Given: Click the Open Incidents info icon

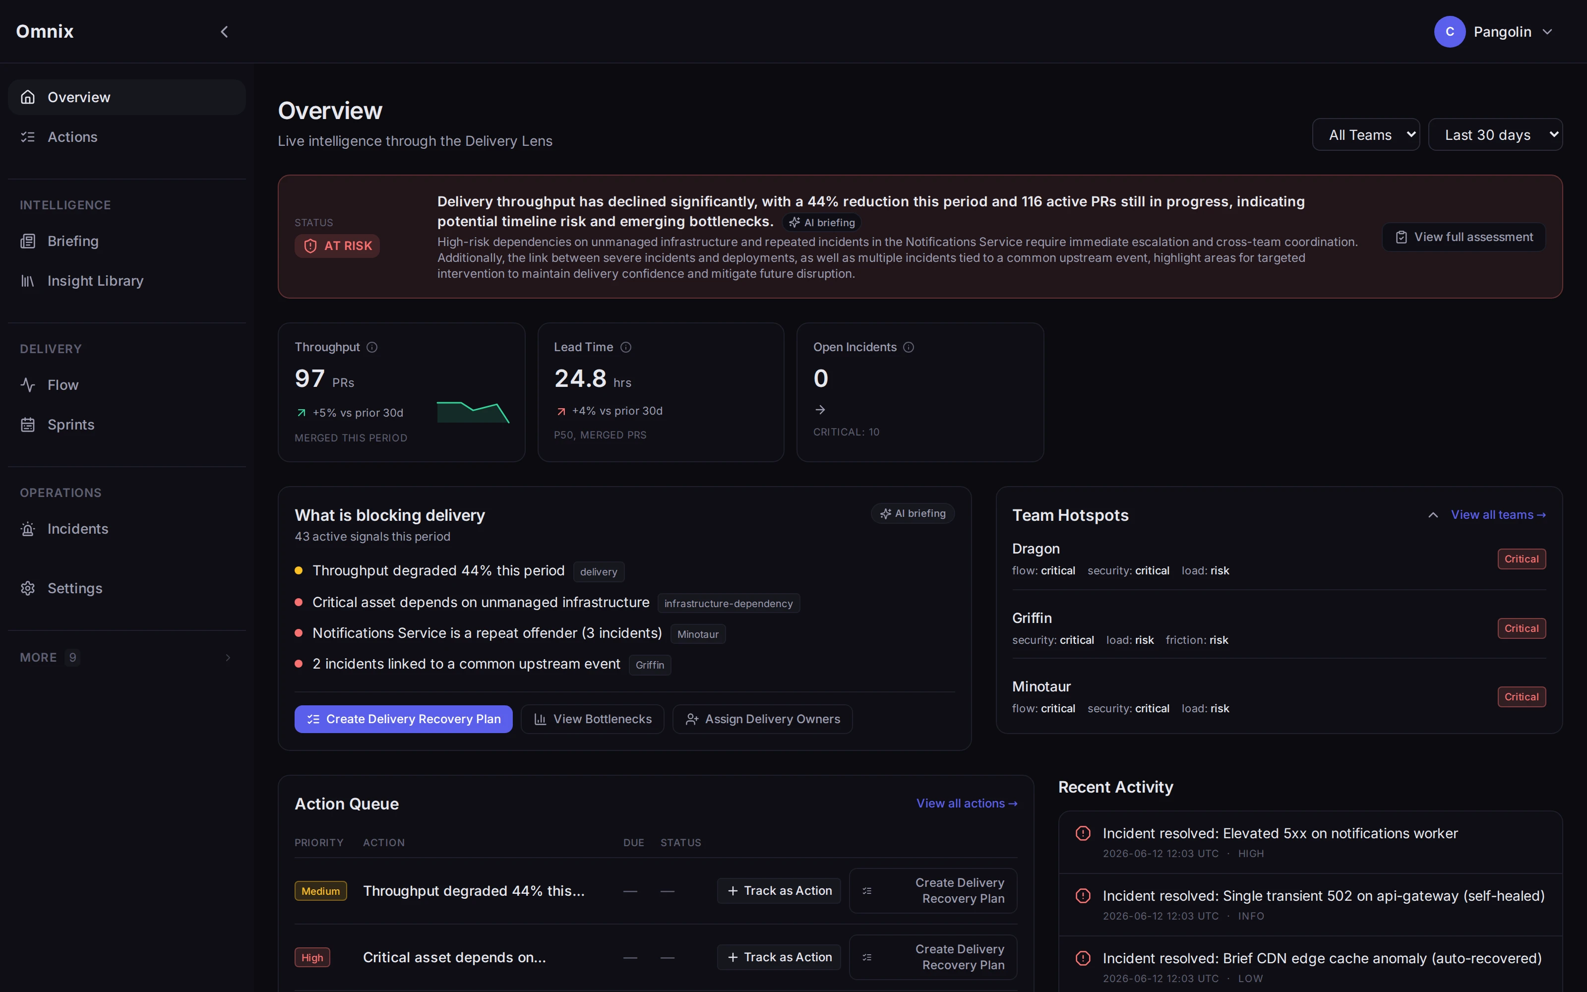Looking at the screenshot, I should 908,347.
